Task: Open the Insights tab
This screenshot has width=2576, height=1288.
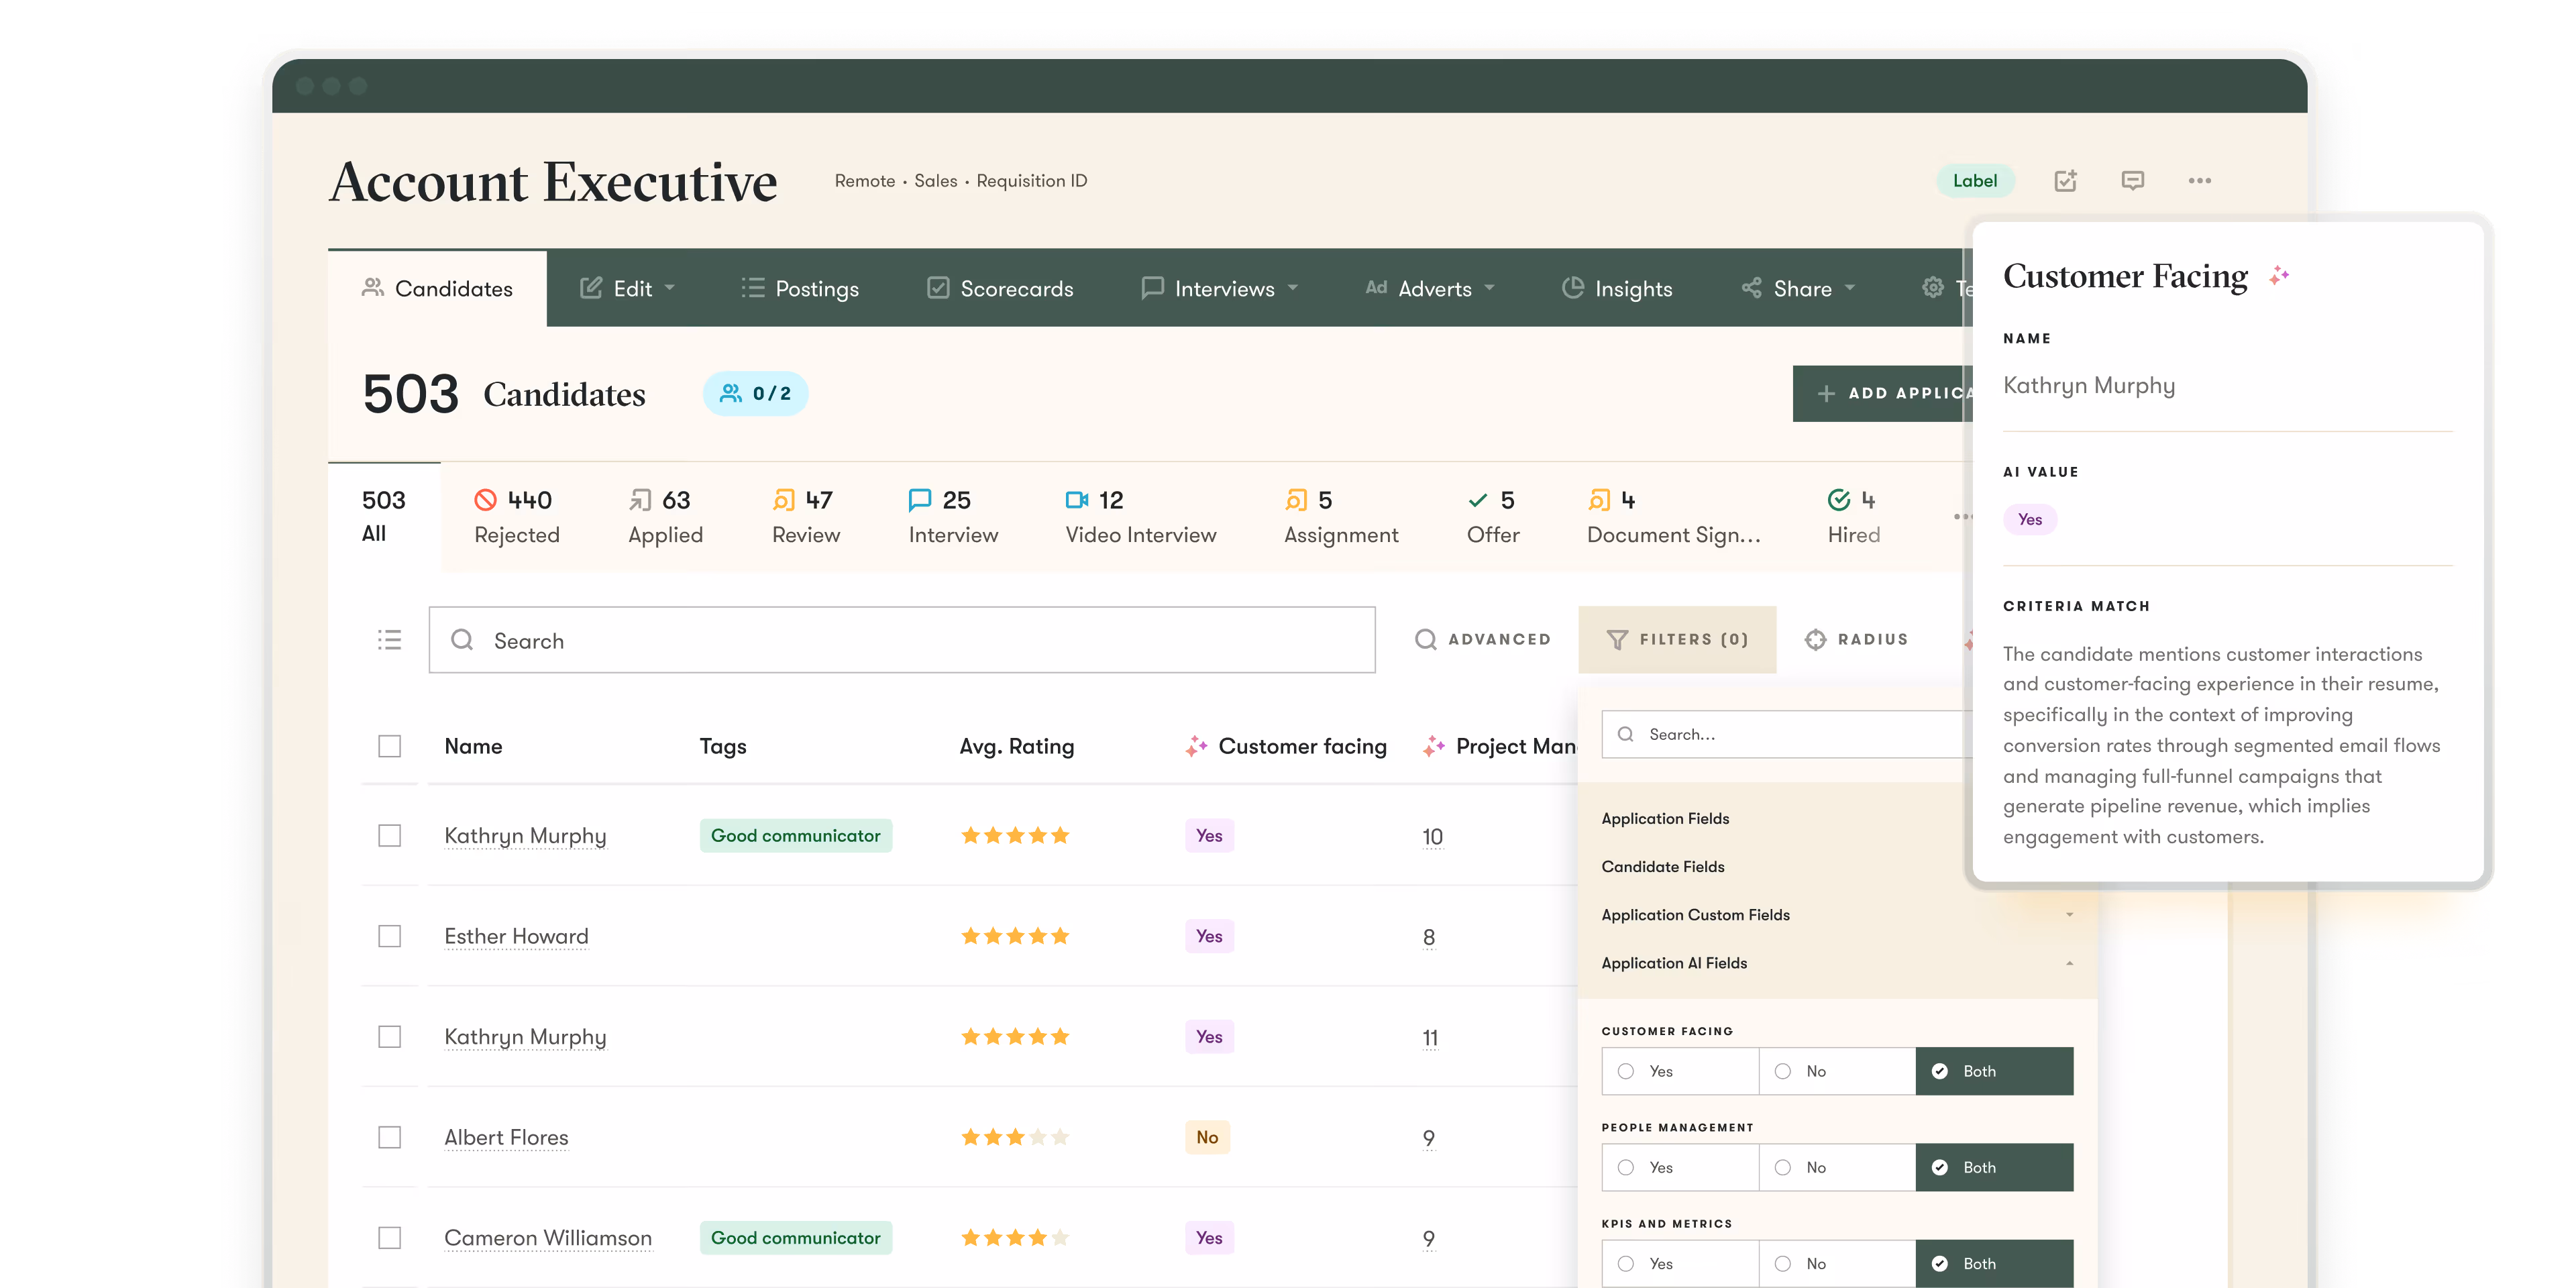Action: coord(1617,288)
